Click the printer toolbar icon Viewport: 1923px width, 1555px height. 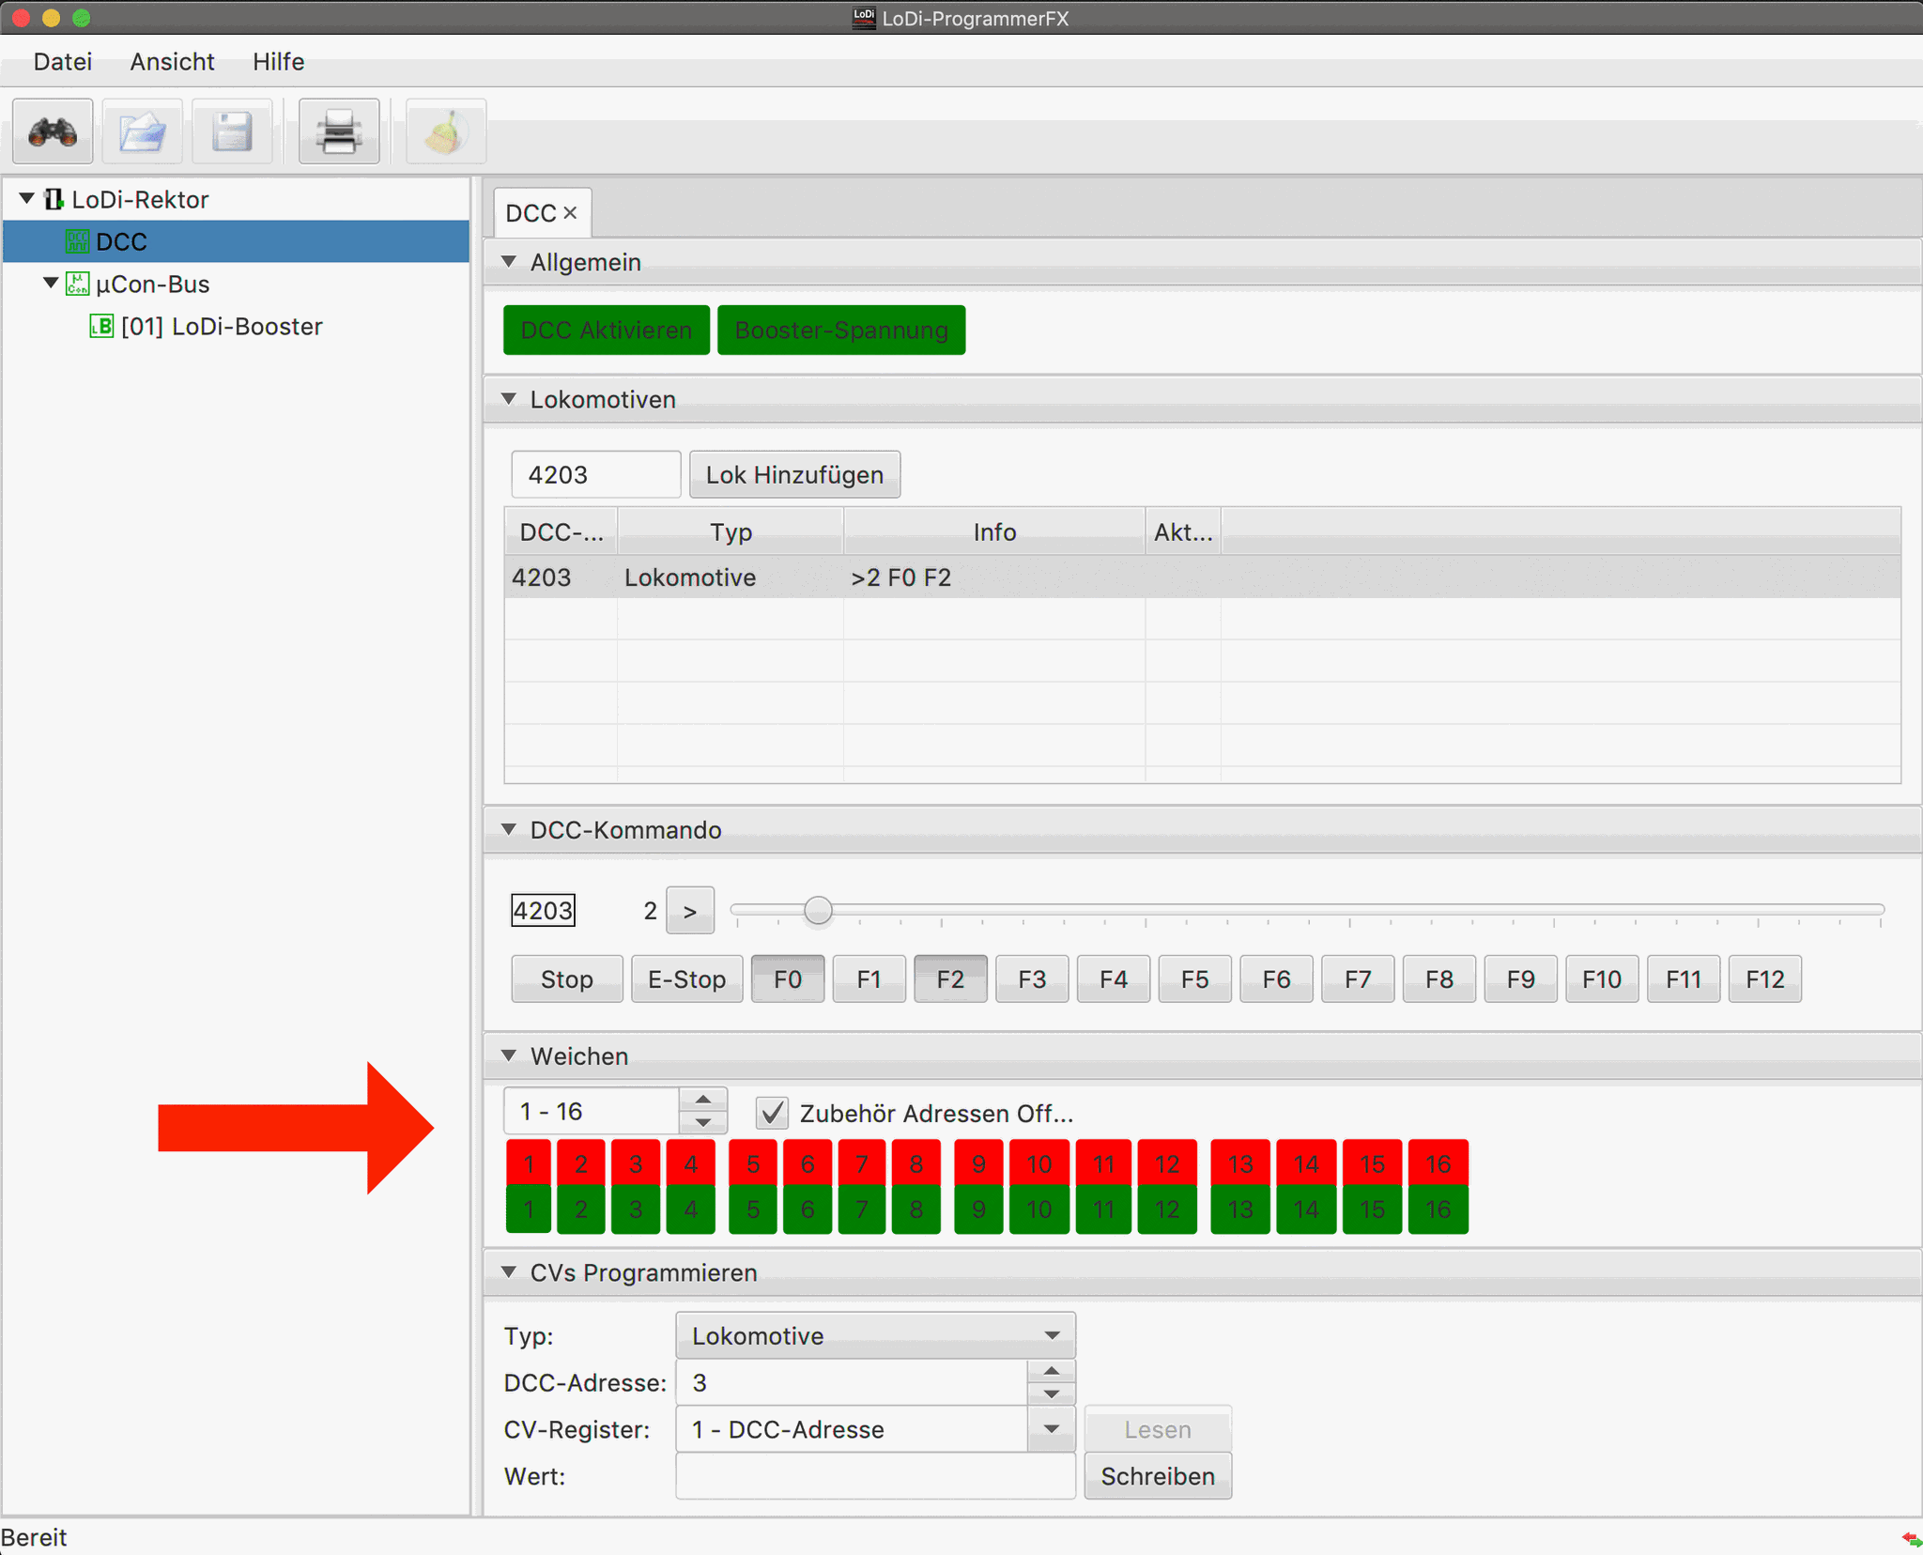(x=339, y=131)
